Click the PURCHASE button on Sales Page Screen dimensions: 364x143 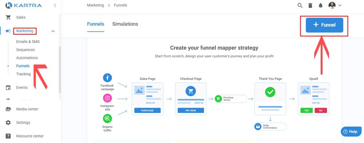(x=147, y=110)
